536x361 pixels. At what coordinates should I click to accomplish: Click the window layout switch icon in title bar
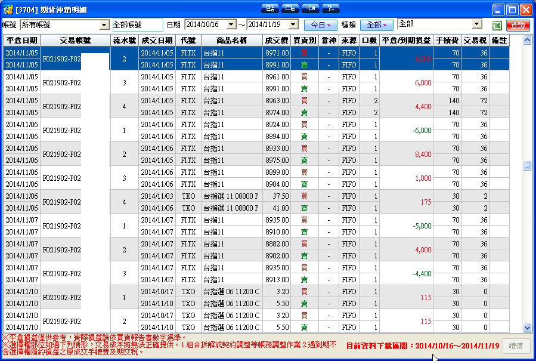(x=269, y=8)
